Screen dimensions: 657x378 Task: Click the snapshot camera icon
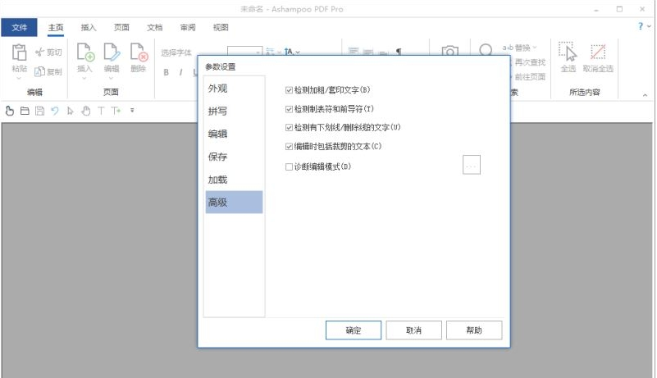pos(449,51)
